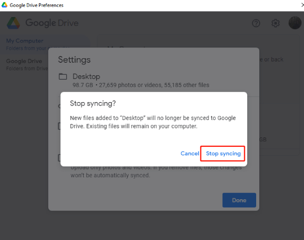Click the account profile avatar
This screenshot has height=240, width=304.
coord(295,23)
